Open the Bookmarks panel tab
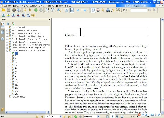 (x=2, y=25)
